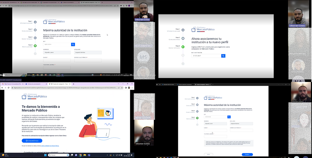This screenshot has height=158, width=312.
Task: Click the video seek handle in the recording window
Action: click(4, 75)
